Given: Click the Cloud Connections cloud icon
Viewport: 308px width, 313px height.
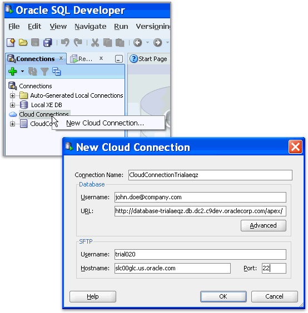Looking at the screenshot, I should coord(13,114).
